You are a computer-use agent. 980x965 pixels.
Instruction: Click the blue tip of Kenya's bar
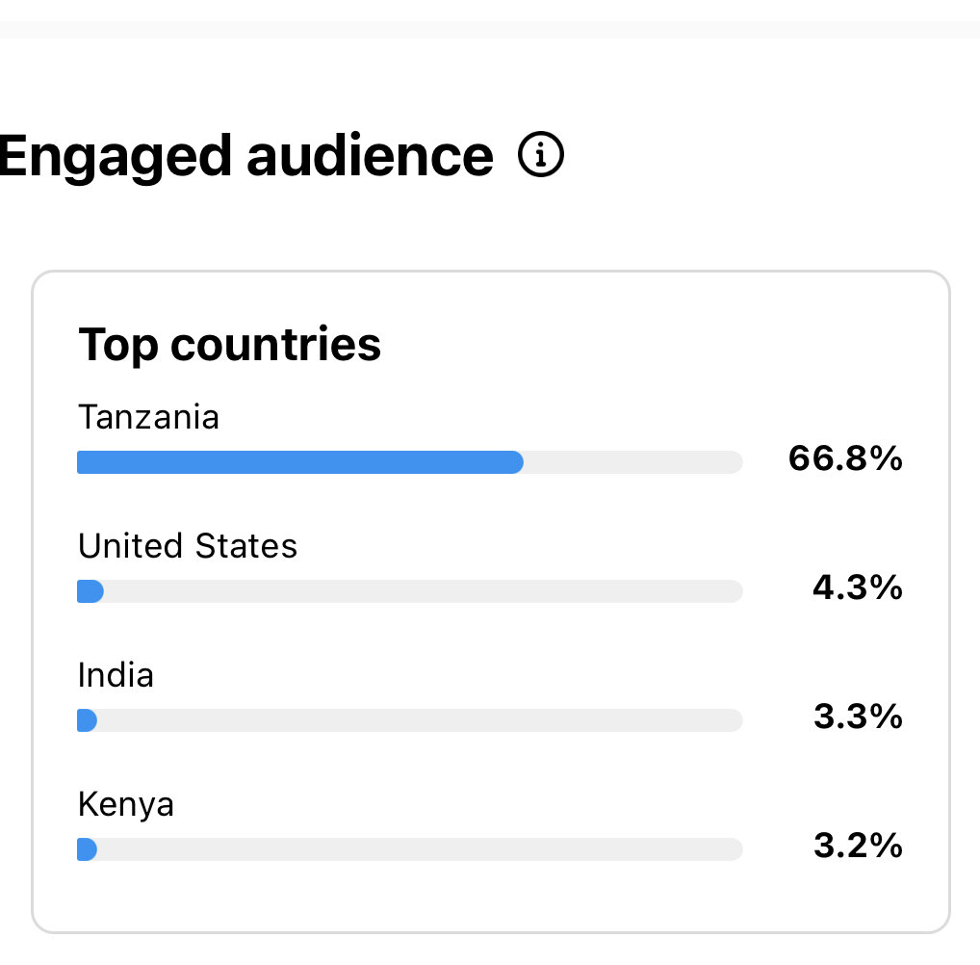pos(87,849)
